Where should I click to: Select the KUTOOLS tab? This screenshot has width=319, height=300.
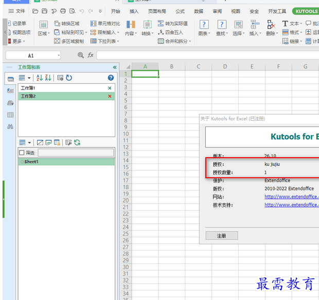pyautogui.click(x=306, y=11)
